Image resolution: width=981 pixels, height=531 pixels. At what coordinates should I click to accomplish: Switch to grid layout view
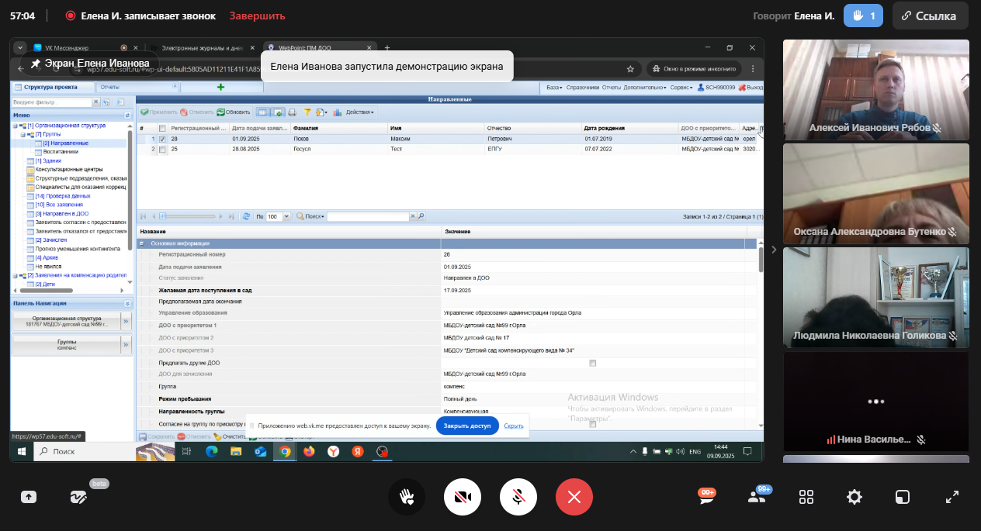point(806,497)
